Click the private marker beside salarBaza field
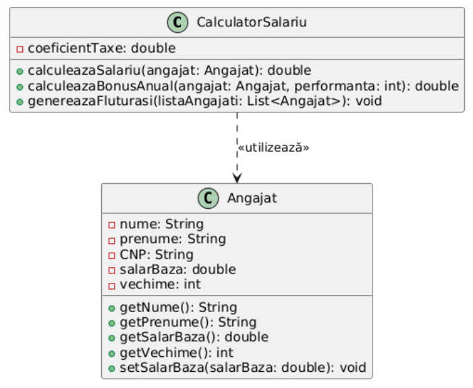 (x=111, y=270)
